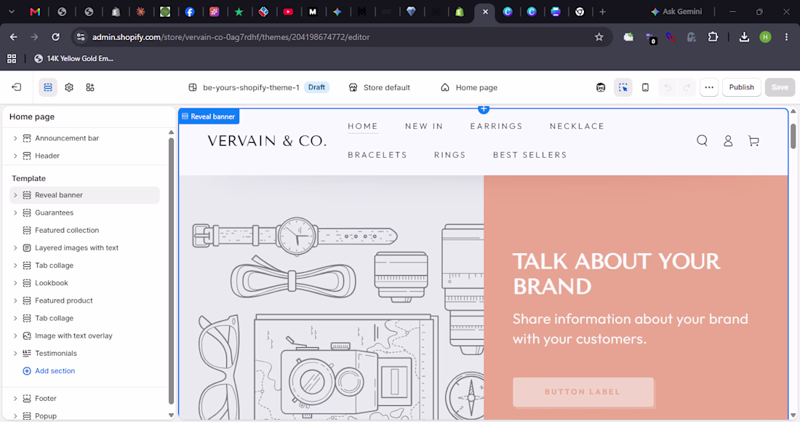Open the three-dots more actions menu
The image size is (800, 422).
pyautogui.click(x=709, y=87)
